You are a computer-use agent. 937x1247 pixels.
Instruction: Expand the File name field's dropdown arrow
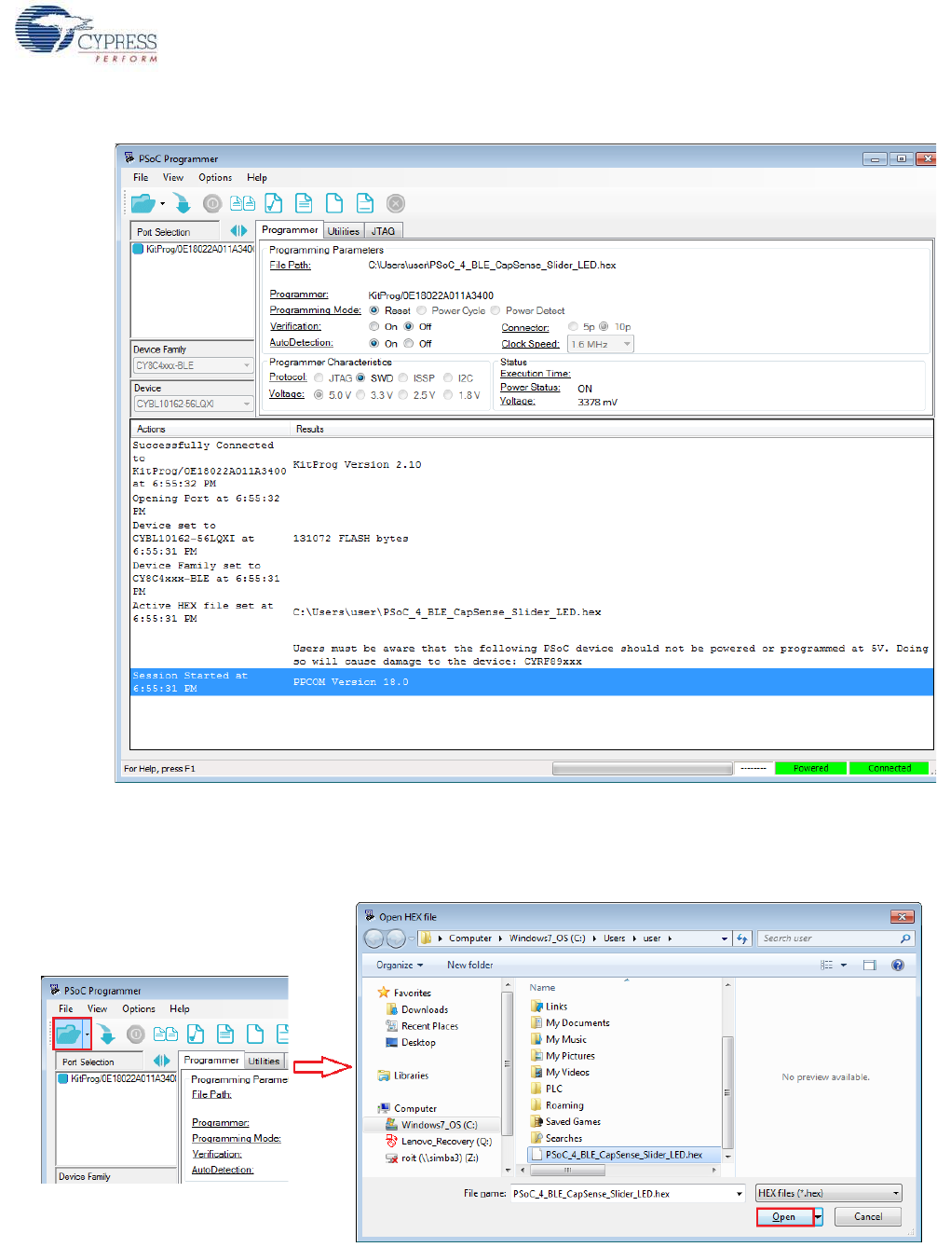tap(739, 1193)
